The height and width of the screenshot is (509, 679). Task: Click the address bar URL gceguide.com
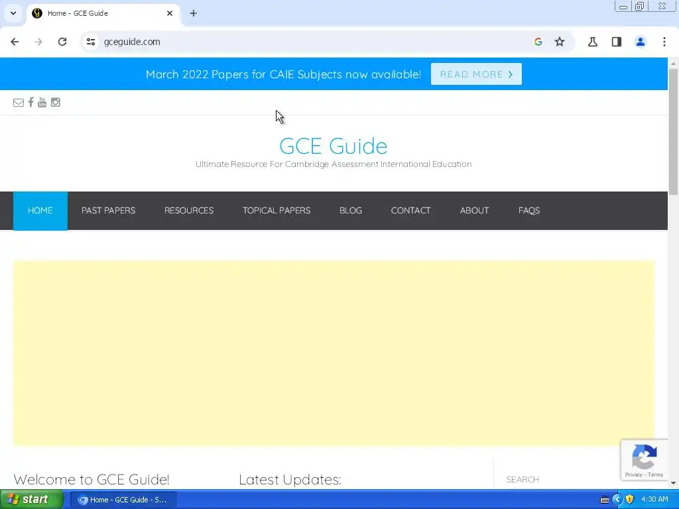[x=132, y=42]
